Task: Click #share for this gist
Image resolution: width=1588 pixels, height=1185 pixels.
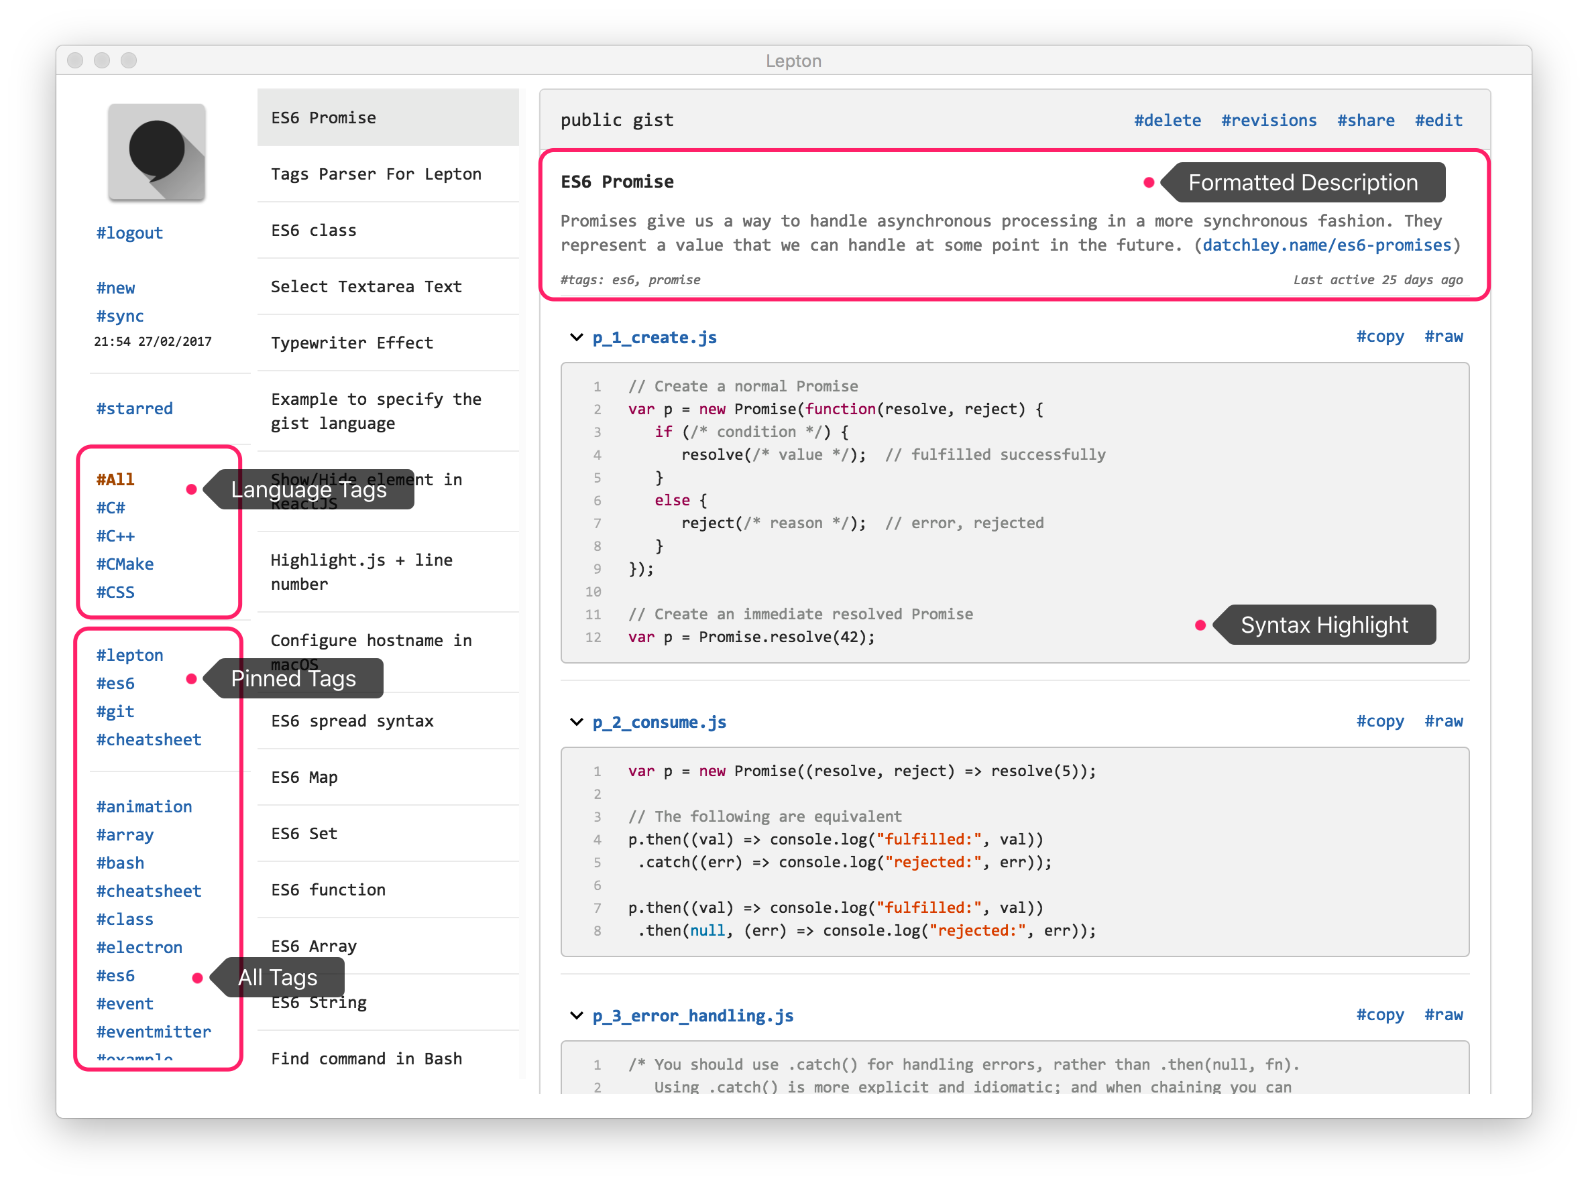Action: (x=1365, y=121)
